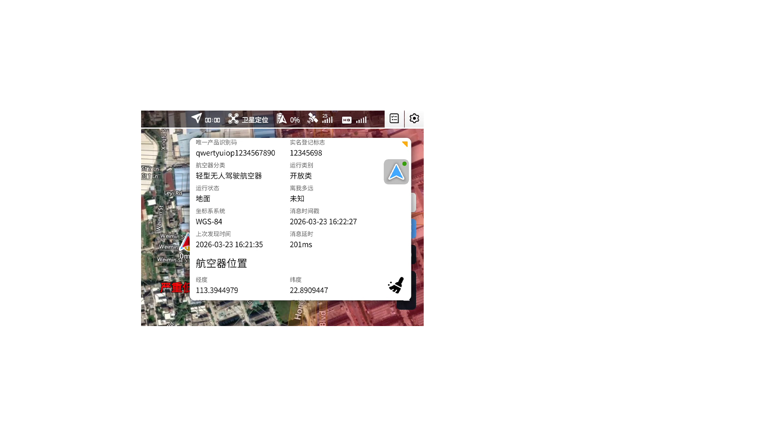Screen dimensions: 783x426
Task: Click the red 严重 warning text on map
Action: 175,288
